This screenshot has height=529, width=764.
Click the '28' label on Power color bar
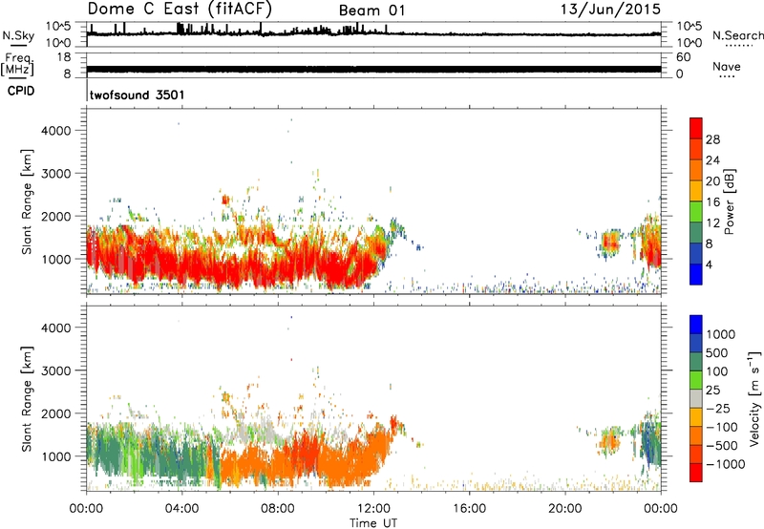pos(712,139)
